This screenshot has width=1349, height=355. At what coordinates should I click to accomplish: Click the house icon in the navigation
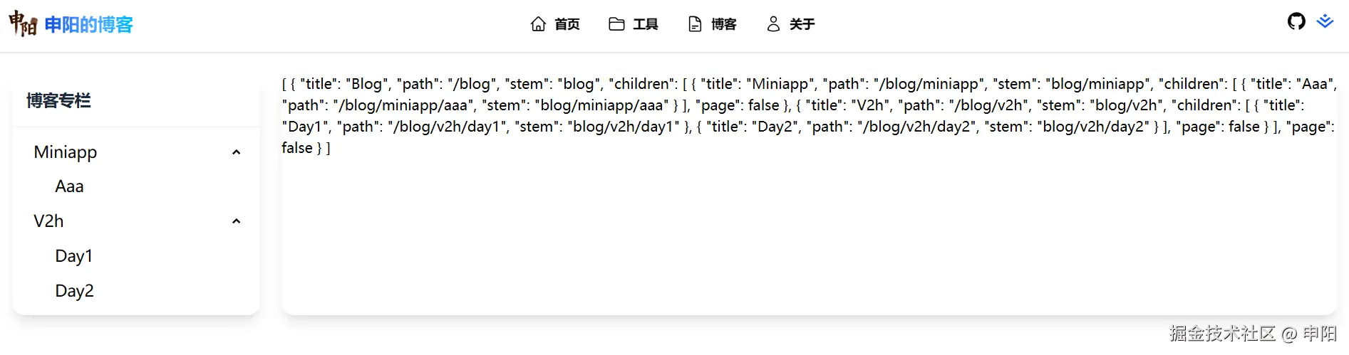pyautogui.click(x=538, y=24)
